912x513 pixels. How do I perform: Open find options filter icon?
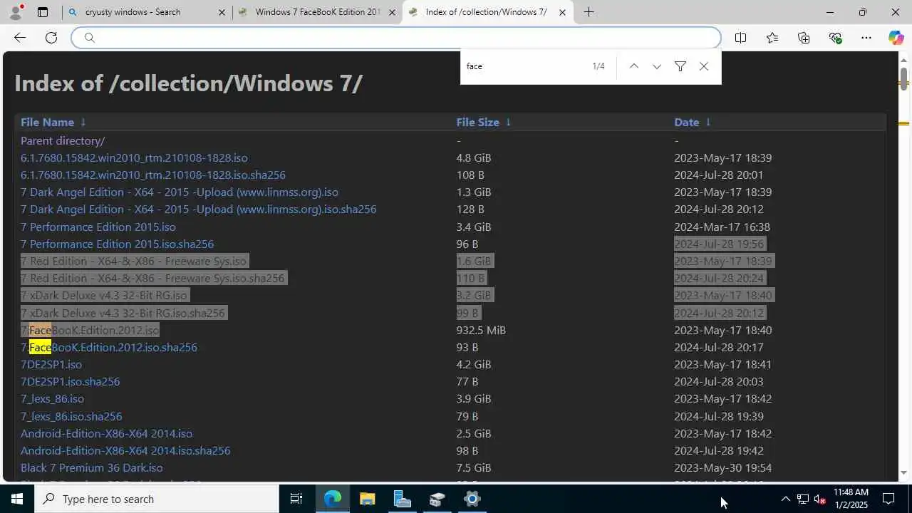pos(680,66)
